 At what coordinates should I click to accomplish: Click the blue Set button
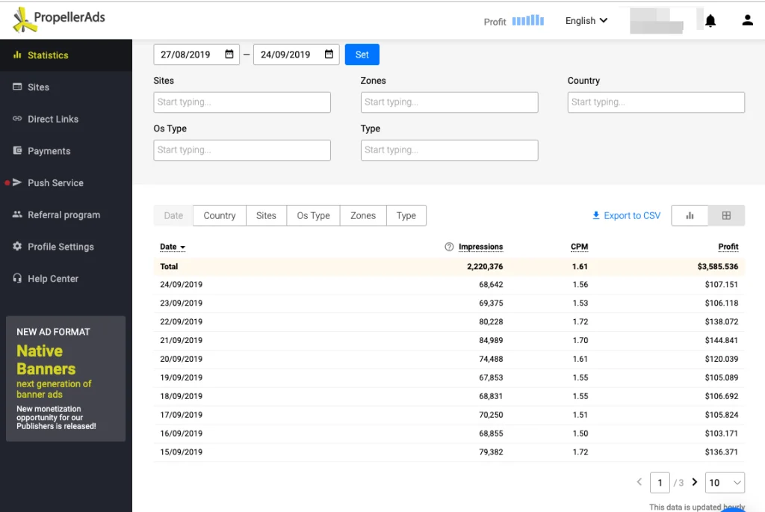362,55
